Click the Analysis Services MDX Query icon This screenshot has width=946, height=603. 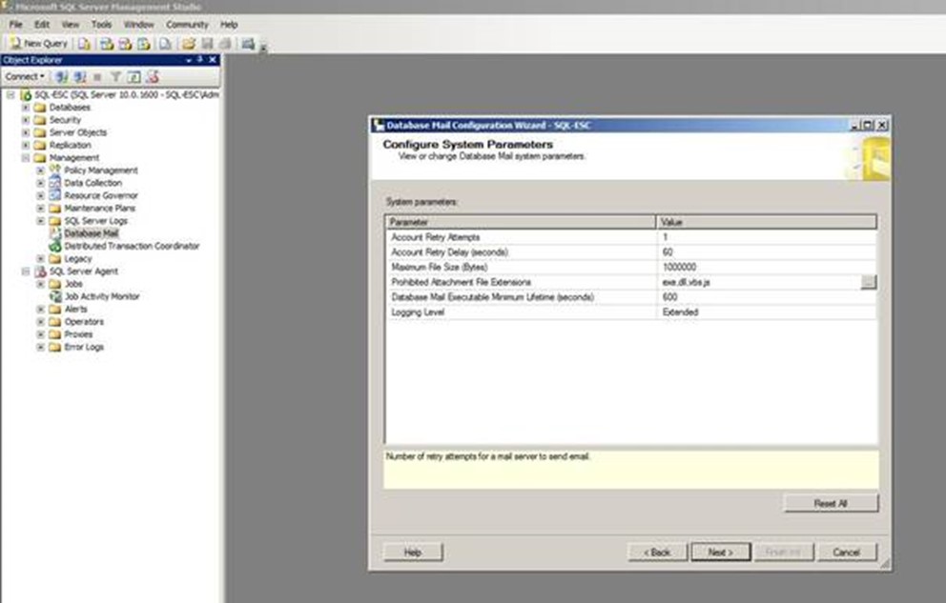tap(107, 44)
